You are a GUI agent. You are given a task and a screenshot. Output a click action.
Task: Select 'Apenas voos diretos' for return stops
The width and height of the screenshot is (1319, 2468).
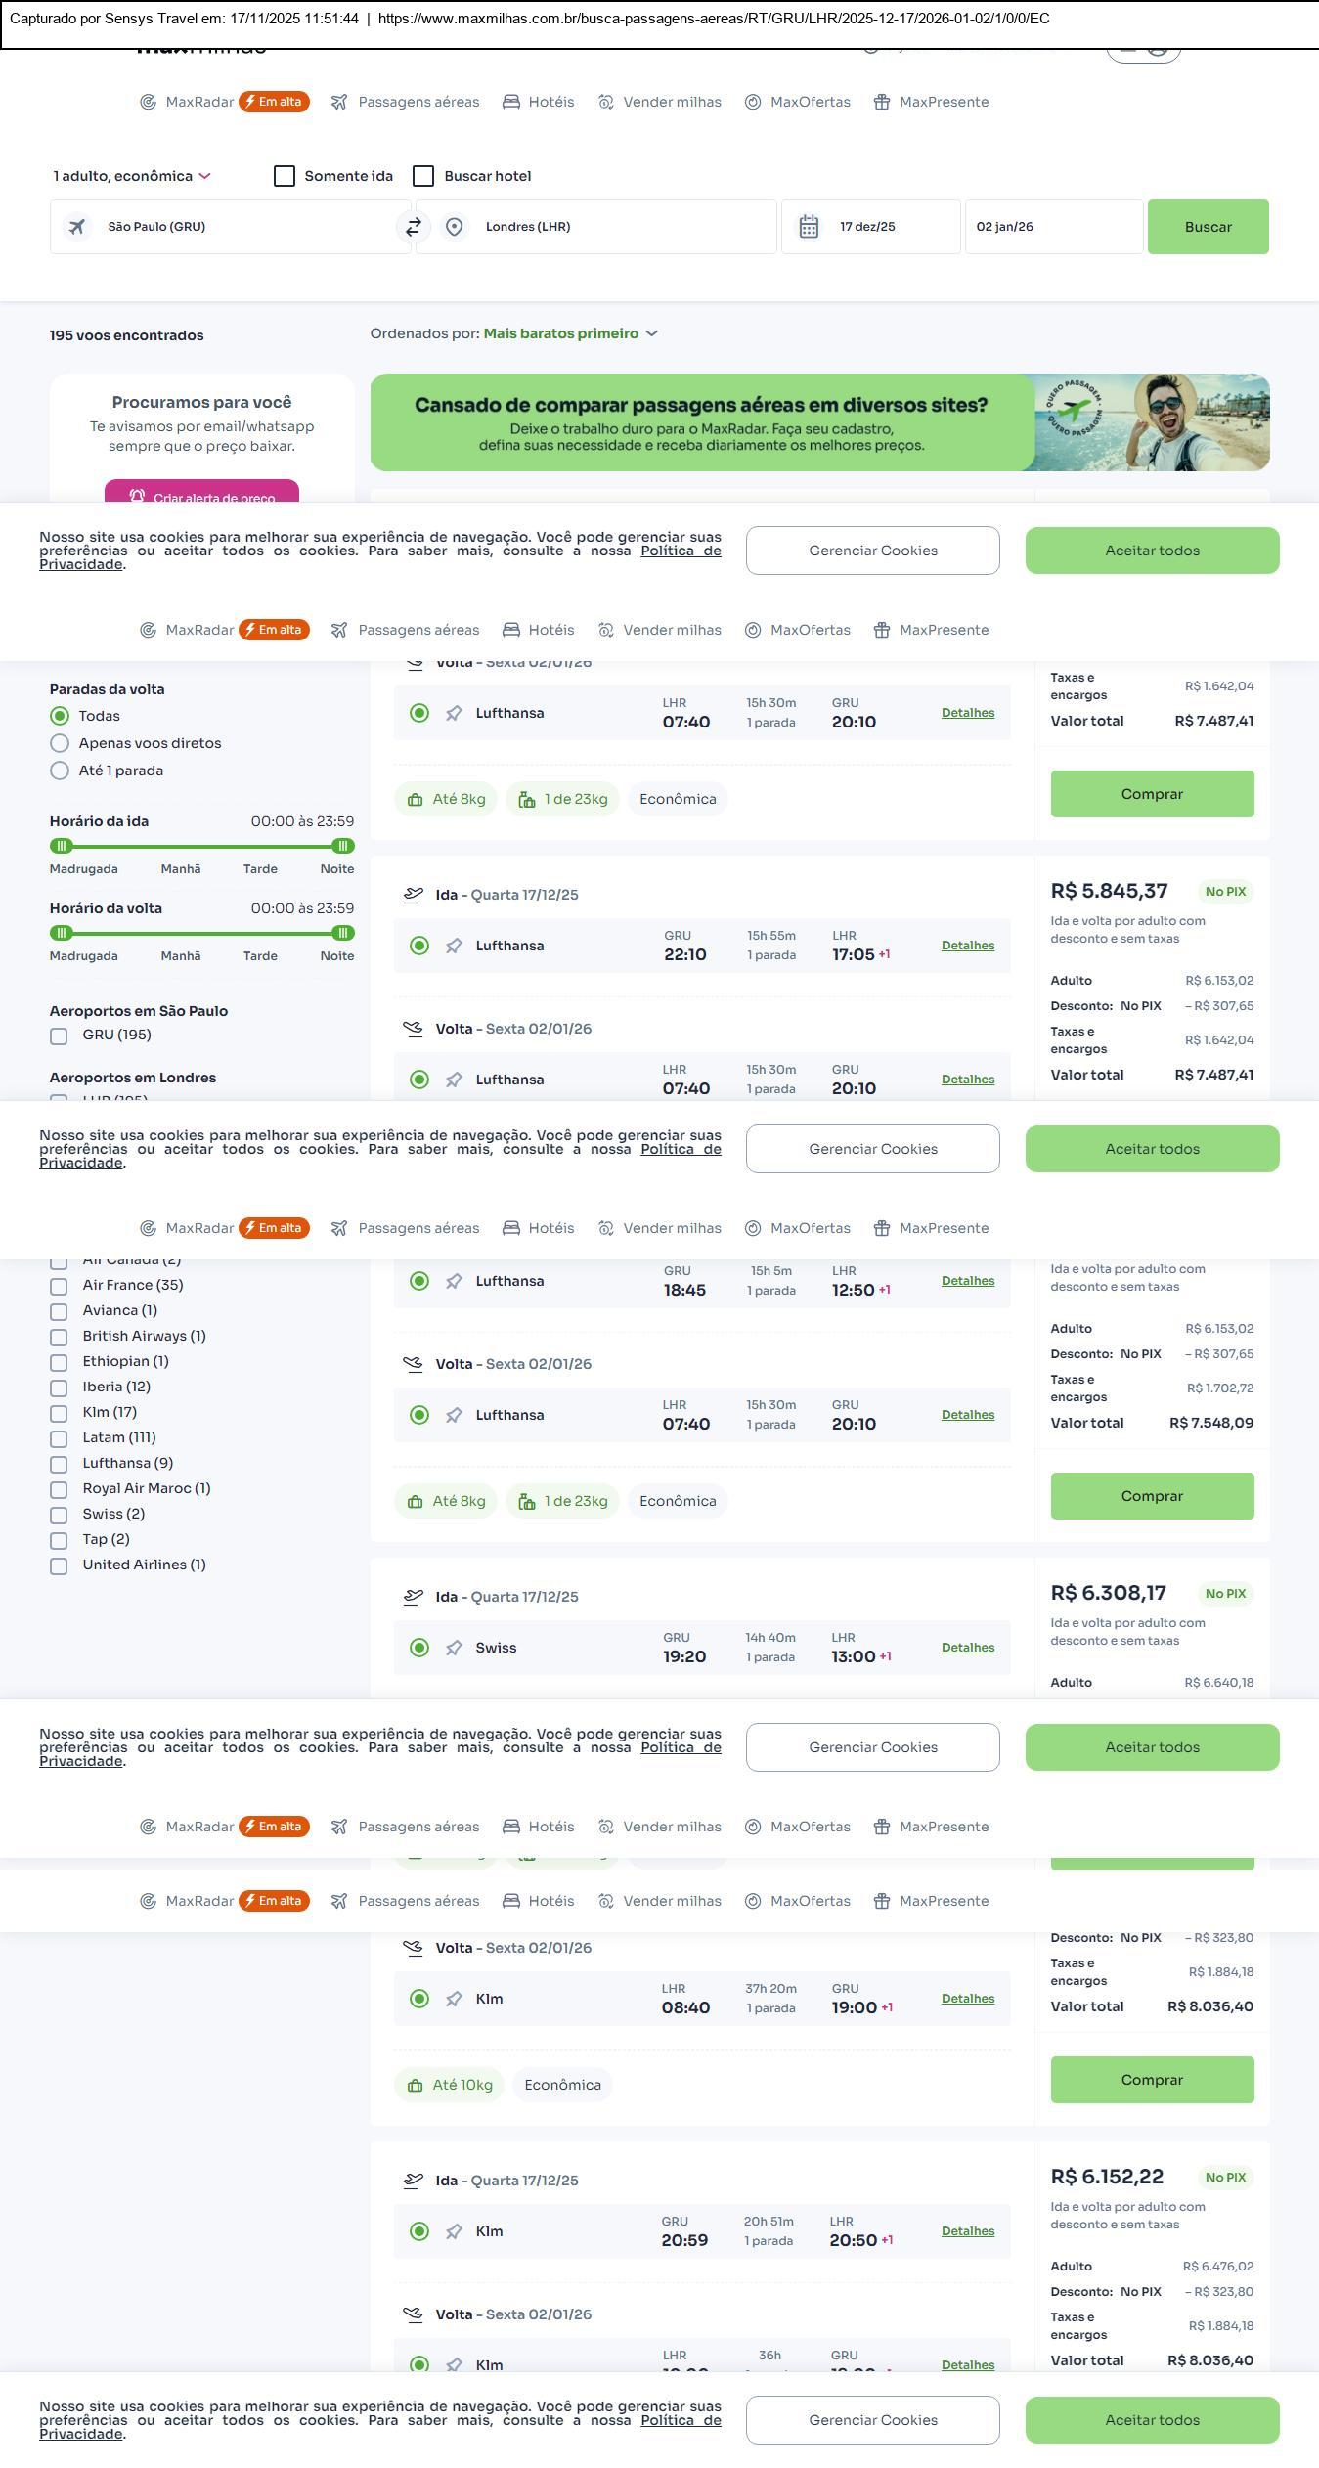[60, 743]
